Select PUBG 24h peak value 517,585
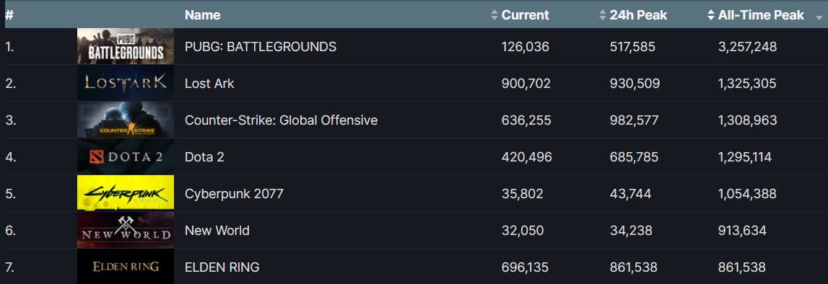The image size is (828, 284). point(632,47)
